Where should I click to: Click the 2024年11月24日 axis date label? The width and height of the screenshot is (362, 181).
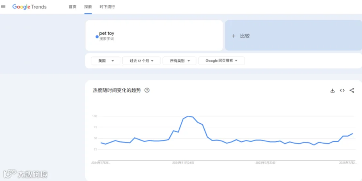[x=183, y=163]
